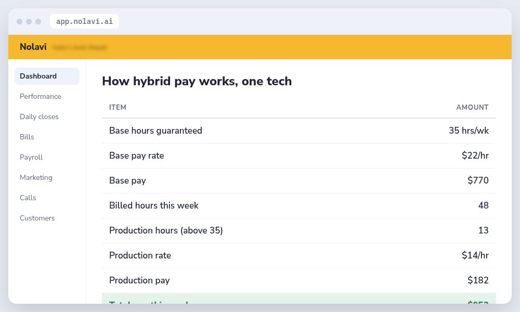
Task: Click the Nolavi brand logo text
Action: click(x=33, y=47)
